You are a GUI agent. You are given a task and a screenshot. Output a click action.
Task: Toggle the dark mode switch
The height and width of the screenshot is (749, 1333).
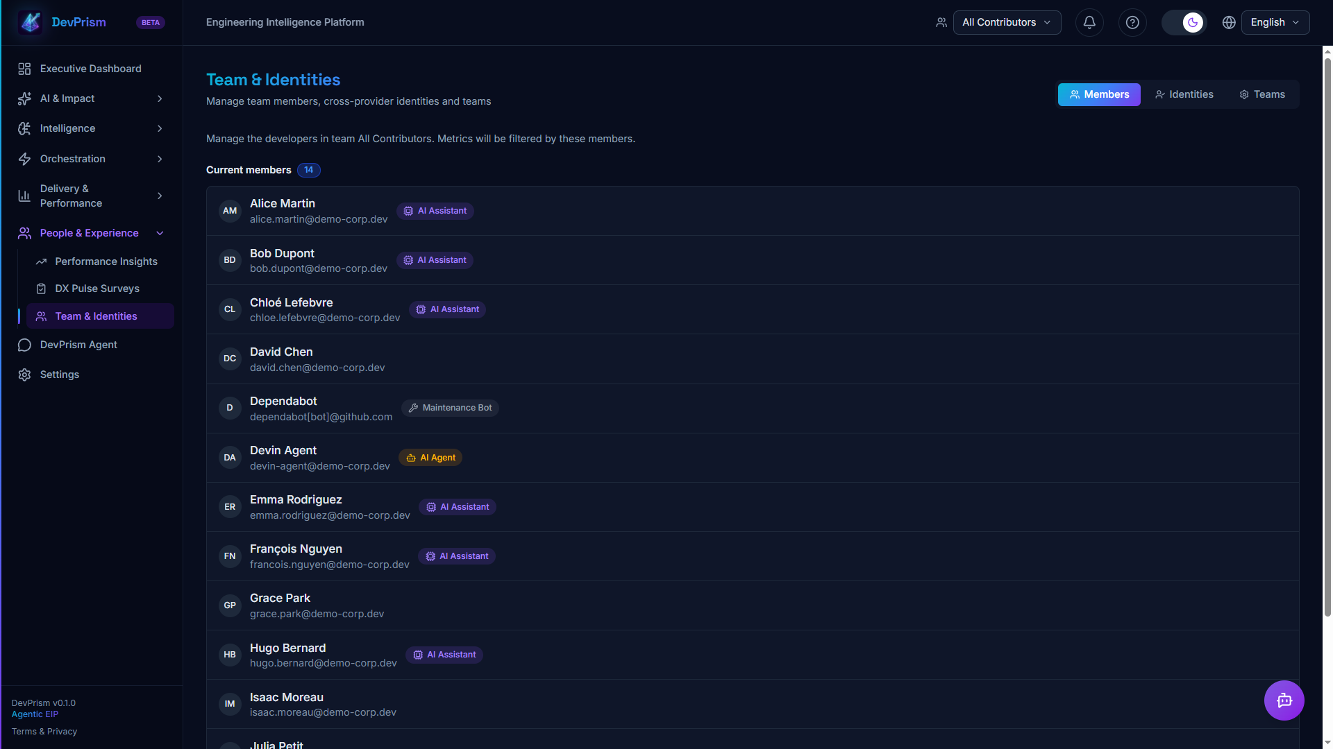click(1184, 22)
